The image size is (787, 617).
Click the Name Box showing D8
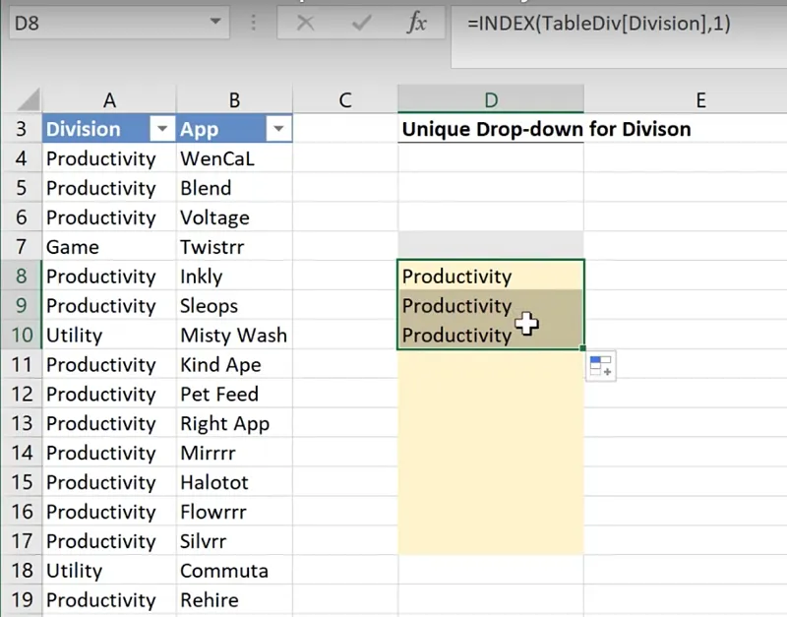[x=98, y=22]
